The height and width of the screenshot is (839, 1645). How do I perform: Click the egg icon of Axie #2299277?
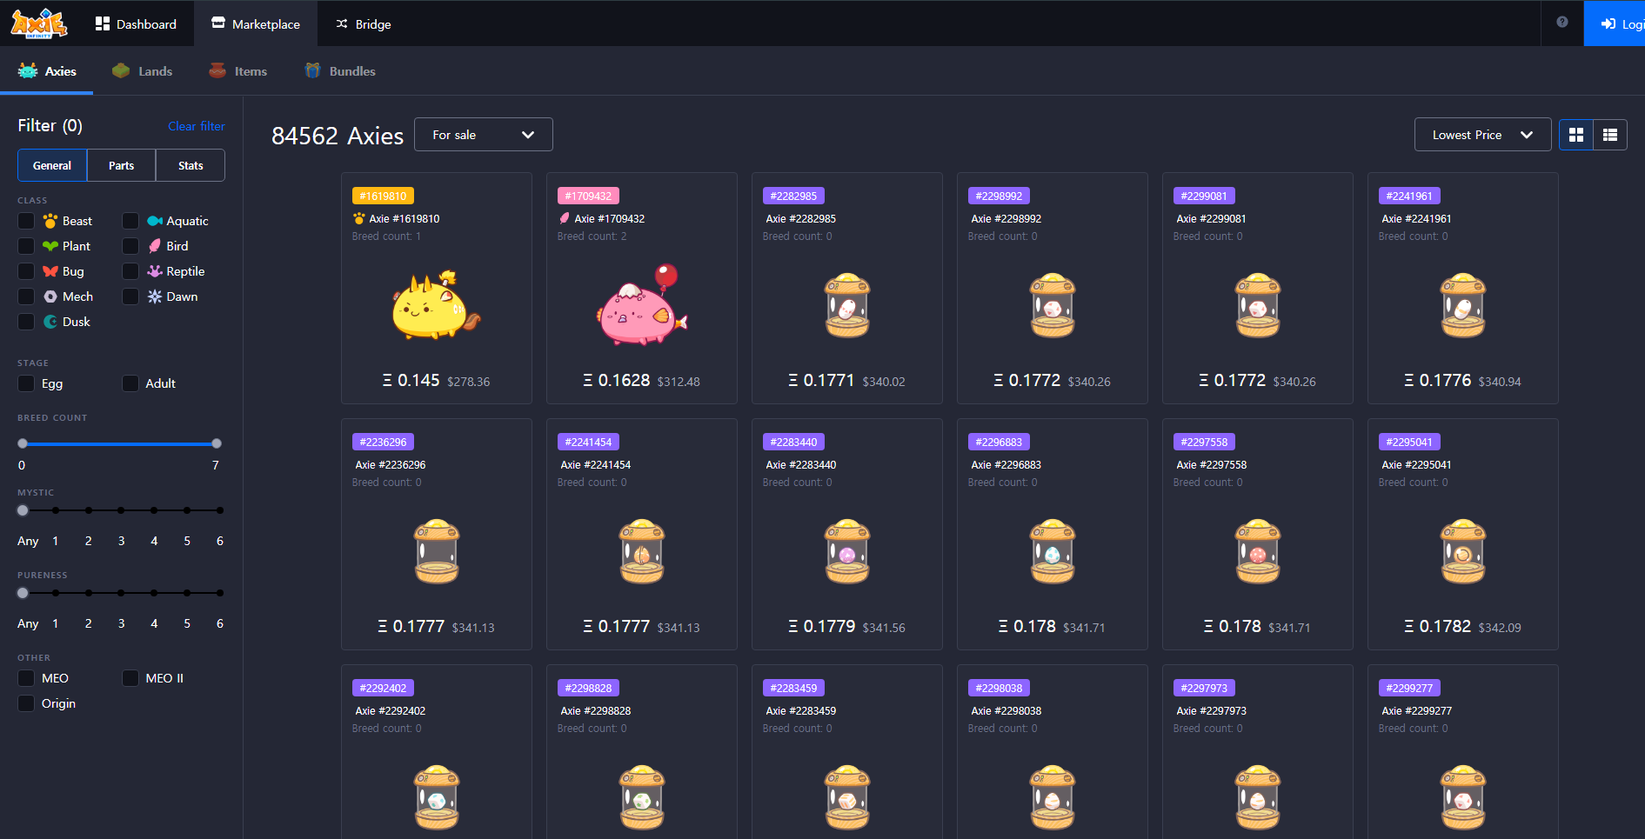pyautogui.click(x=1463, y=797)
